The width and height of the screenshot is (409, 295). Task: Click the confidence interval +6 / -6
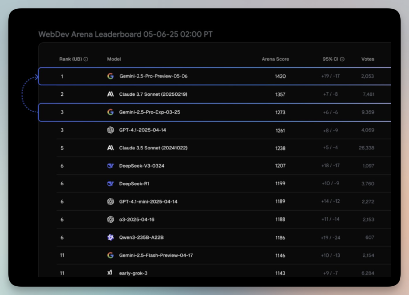click(x=331, y=112)
